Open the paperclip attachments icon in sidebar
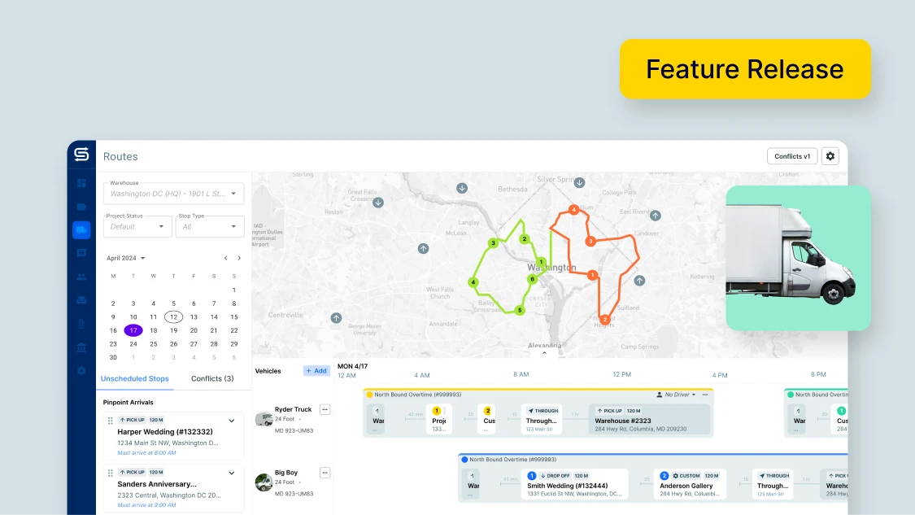Screen dimensions: 915x515 point(81,324)
